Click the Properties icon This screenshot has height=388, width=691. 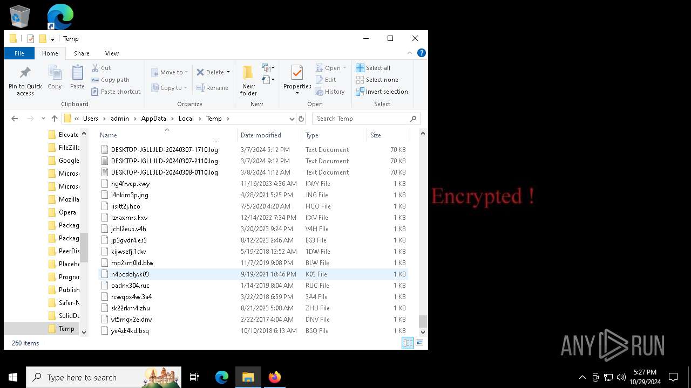point(297,74)
